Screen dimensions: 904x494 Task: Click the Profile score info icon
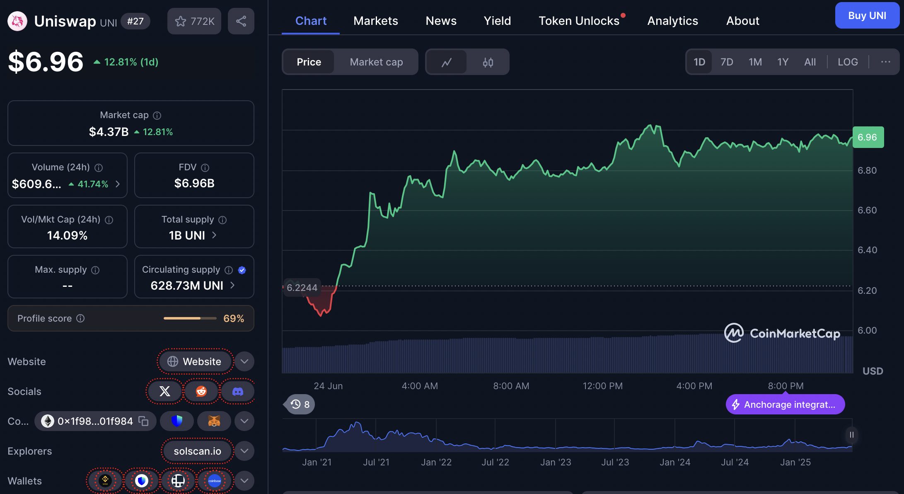80,318
